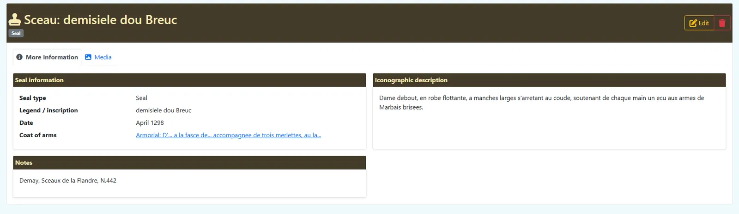The image size is (739, 214).
Task: Click the Demay, Sceaux de la Flandre note
Action: [x=68, y=181]
